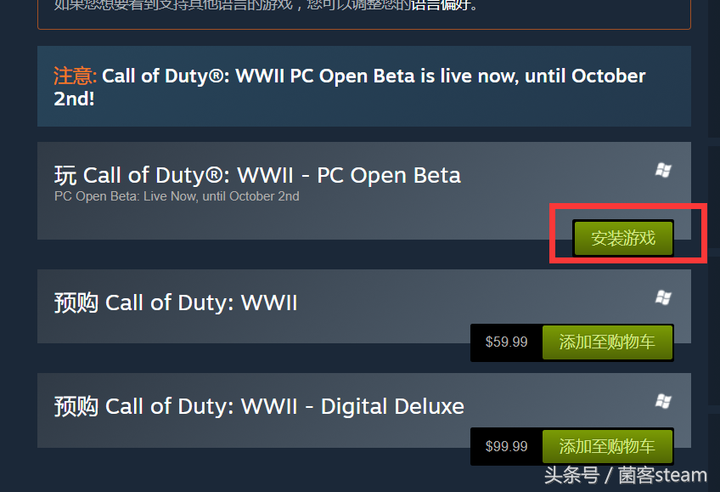Select the PC Open Beta title heading
This screenshot has width=720, height=492.
(257, 176)
